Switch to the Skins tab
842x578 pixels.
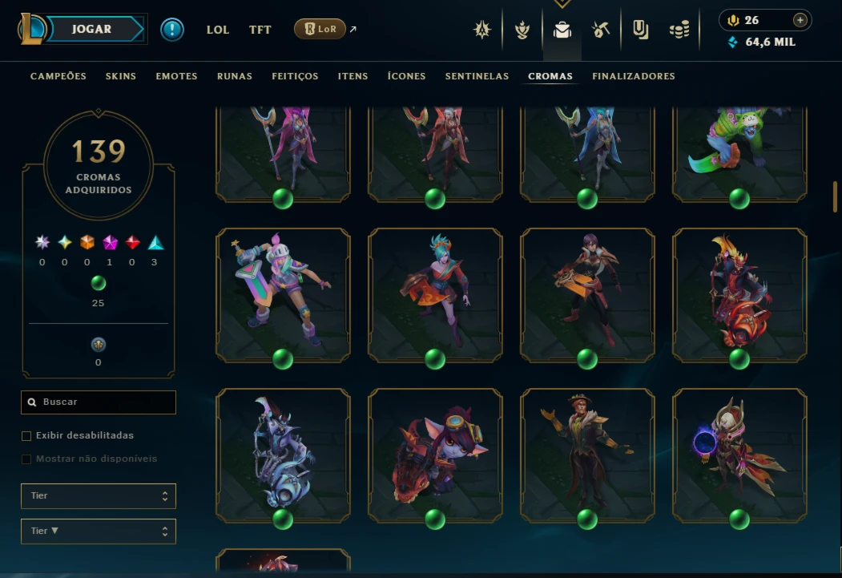point(121,76)
